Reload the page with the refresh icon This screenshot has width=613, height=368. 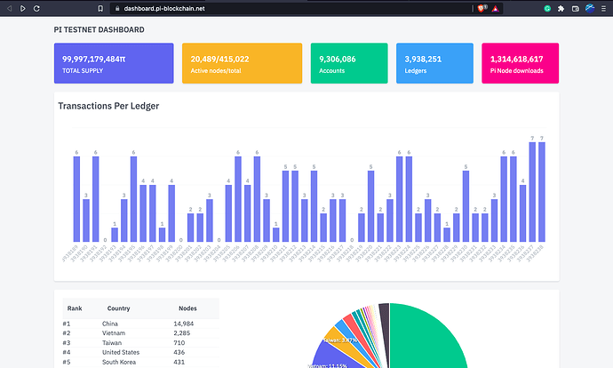(x=36, y=8)
